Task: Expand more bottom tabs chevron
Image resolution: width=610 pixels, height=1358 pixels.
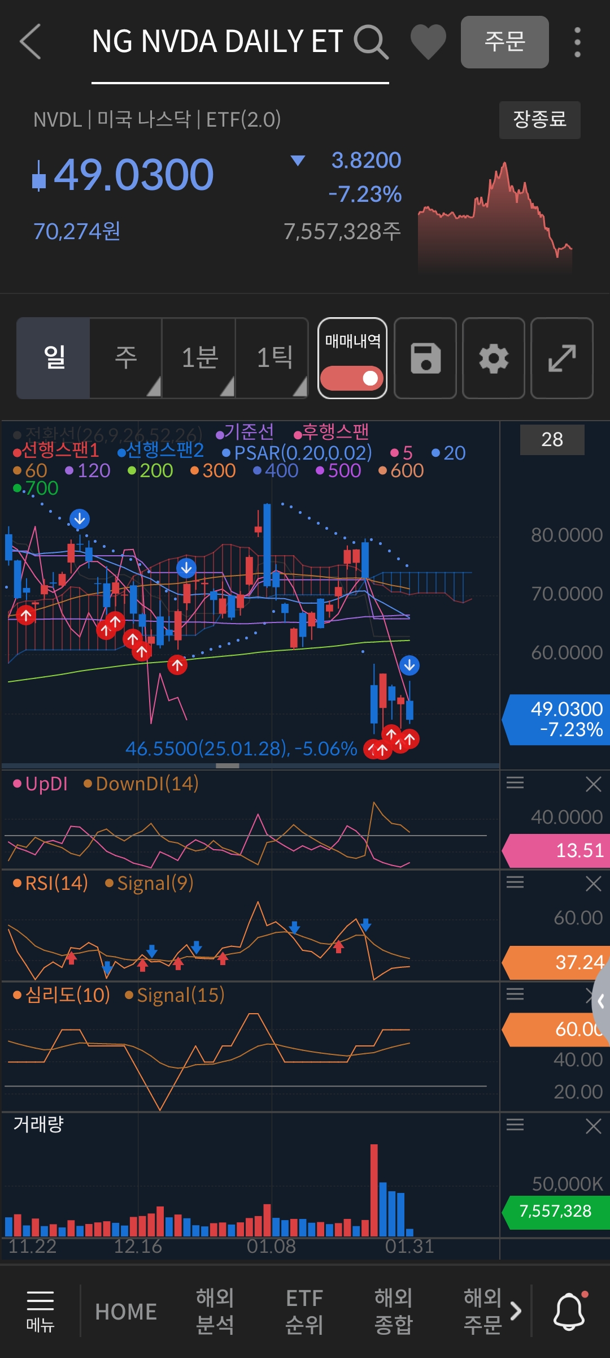Action: [x=515, y=1311]
